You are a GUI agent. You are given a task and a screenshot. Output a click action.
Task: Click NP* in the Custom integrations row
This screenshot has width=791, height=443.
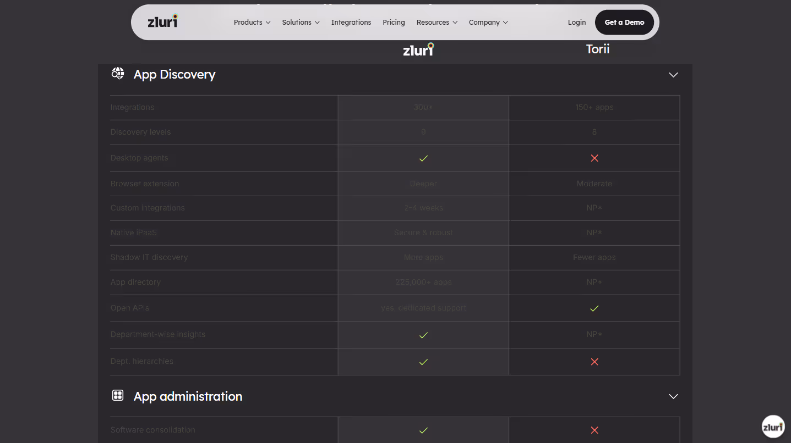(x=594, y=208)
